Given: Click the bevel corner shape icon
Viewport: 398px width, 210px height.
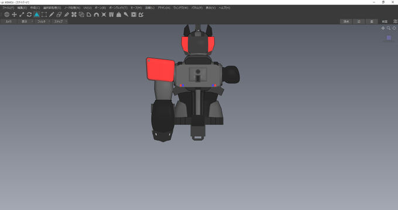Looking at the screenshot, I should (x=89, y=15).
